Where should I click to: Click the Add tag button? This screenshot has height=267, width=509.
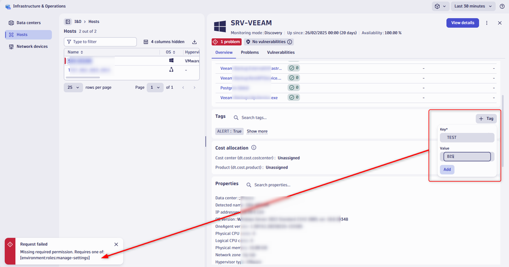point(447,169)
